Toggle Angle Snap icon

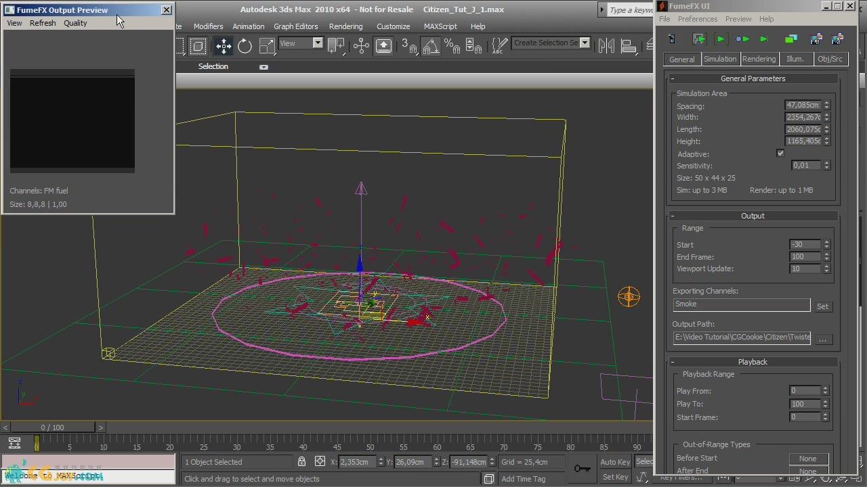pos(431,45)
